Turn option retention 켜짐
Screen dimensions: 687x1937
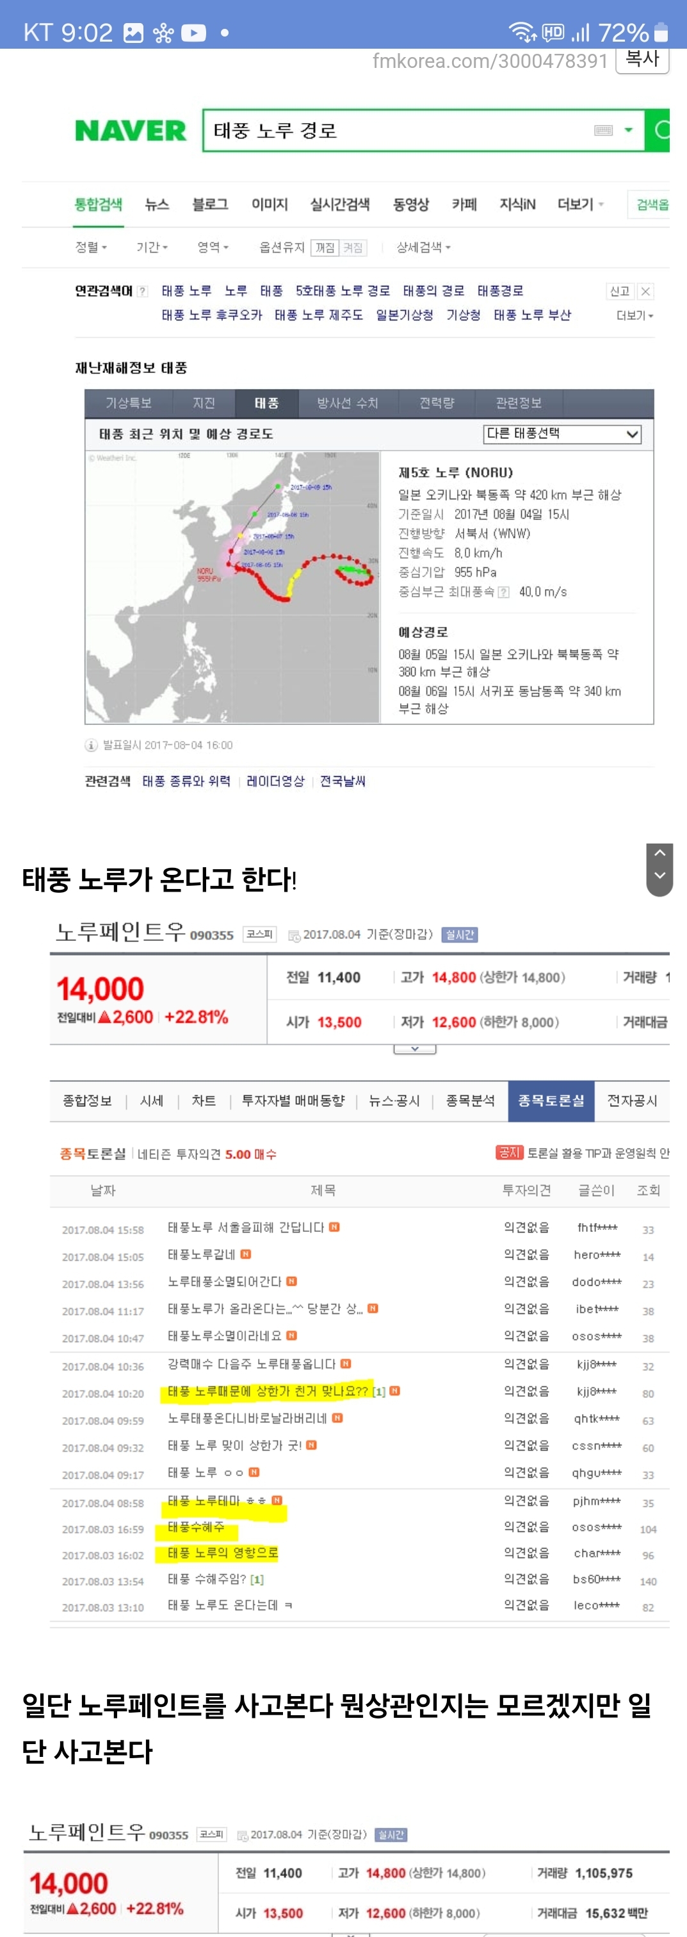(353, 247)
